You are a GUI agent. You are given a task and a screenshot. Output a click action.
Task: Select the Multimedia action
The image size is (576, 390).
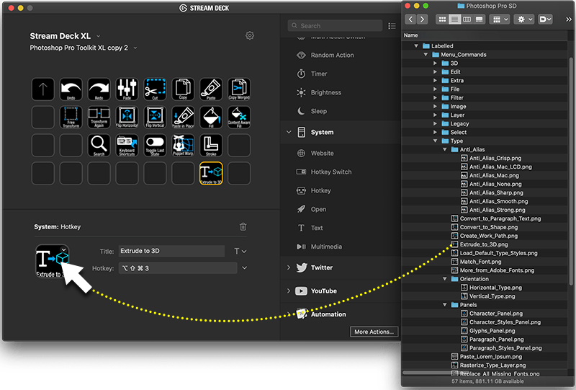[319, 247]
